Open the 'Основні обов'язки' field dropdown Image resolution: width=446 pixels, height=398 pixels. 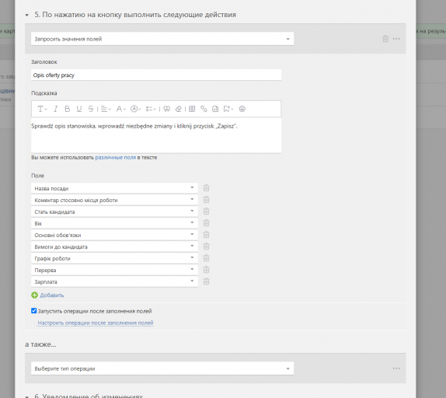[114, 235]
